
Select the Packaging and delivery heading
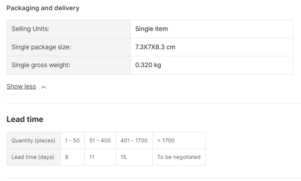click(x=43, y=8)
